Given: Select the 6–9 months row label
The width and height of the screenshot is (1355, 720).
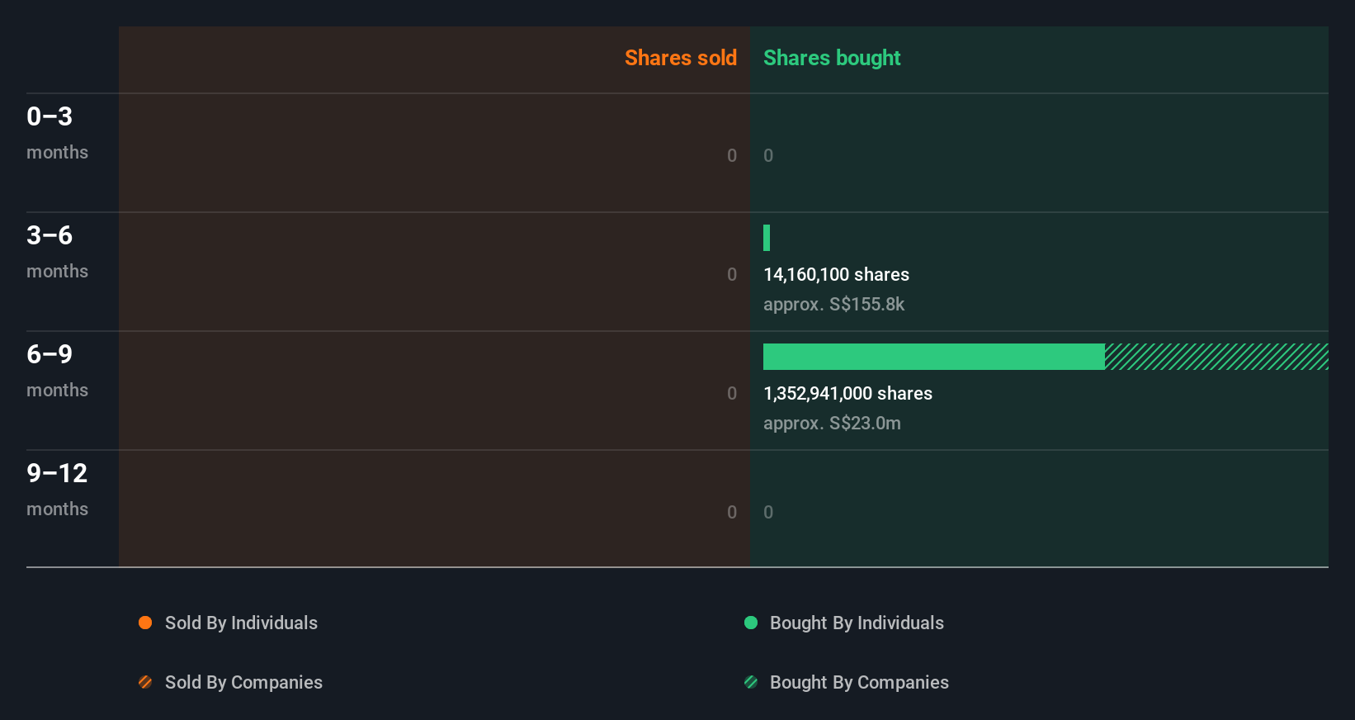Looking at the screenshot, I should (x=57, y=371).
